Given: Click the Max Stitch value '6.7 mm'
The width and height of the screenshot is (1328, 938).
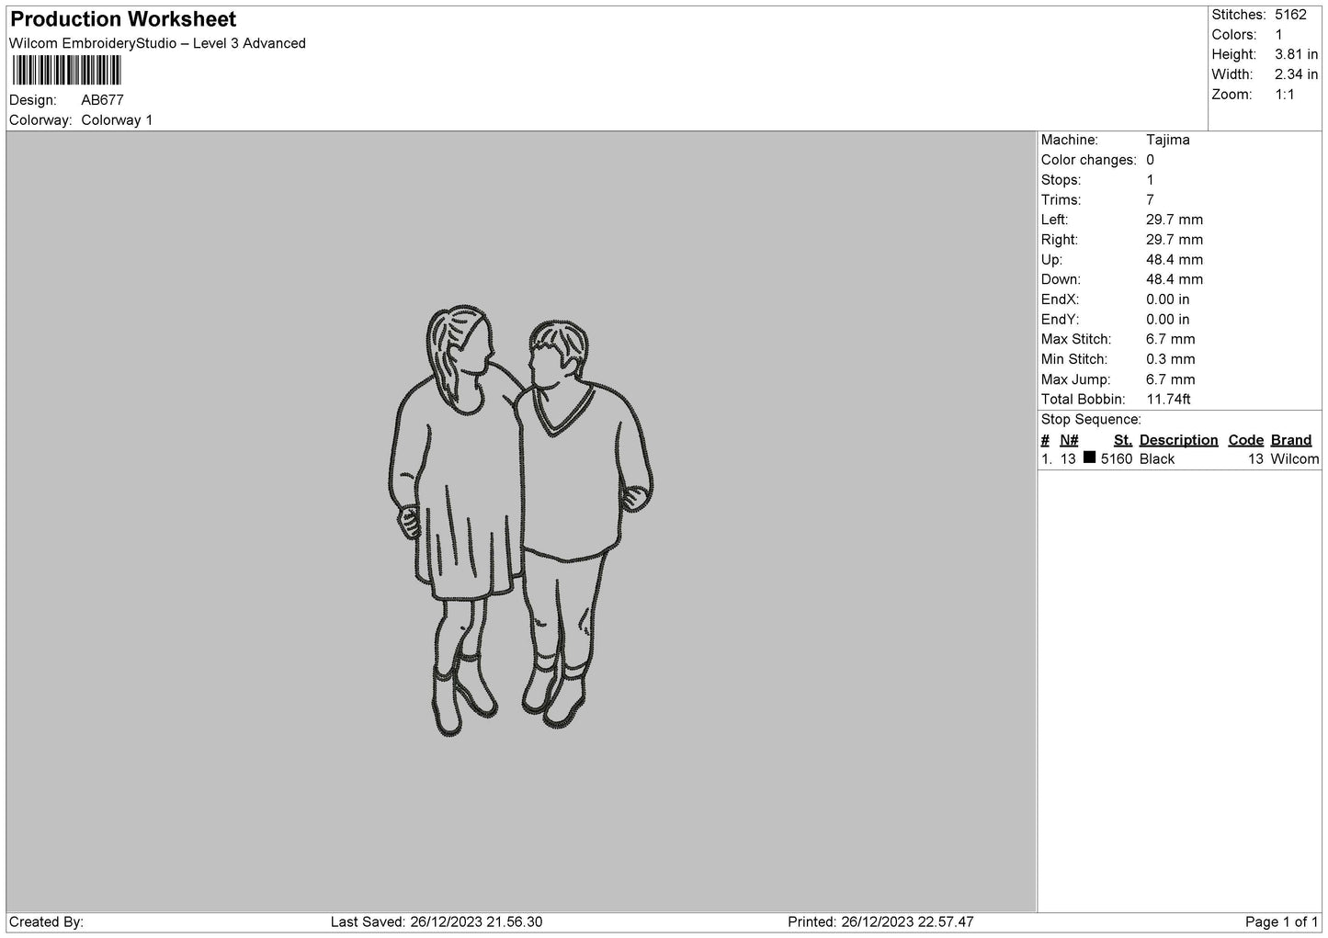Looking at the screenshot, I should click(x=1171, y=339).
